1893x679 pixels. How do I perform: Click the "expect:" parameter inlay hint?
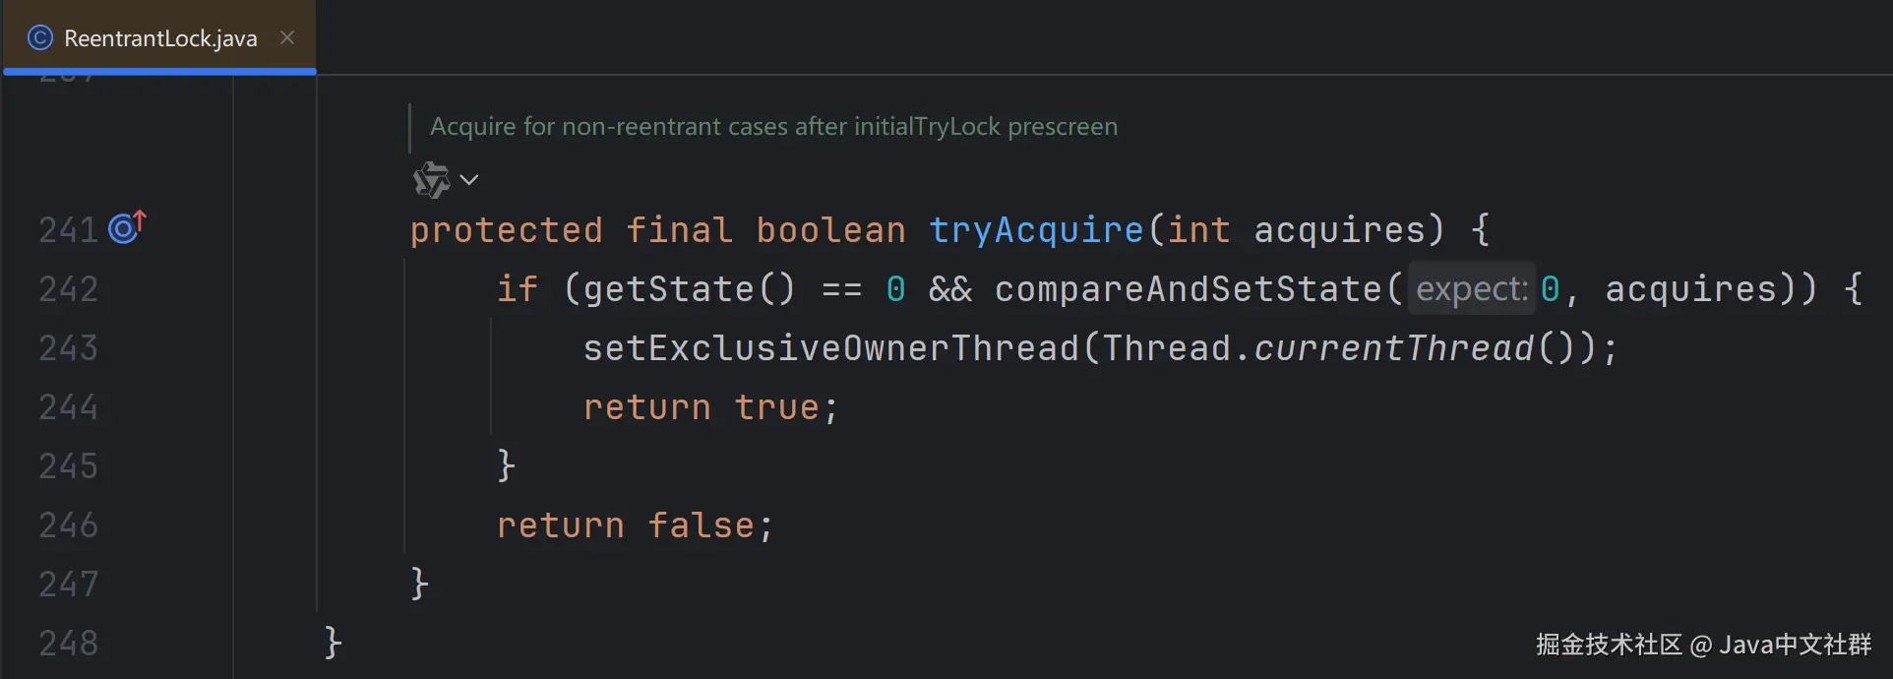1471,289
